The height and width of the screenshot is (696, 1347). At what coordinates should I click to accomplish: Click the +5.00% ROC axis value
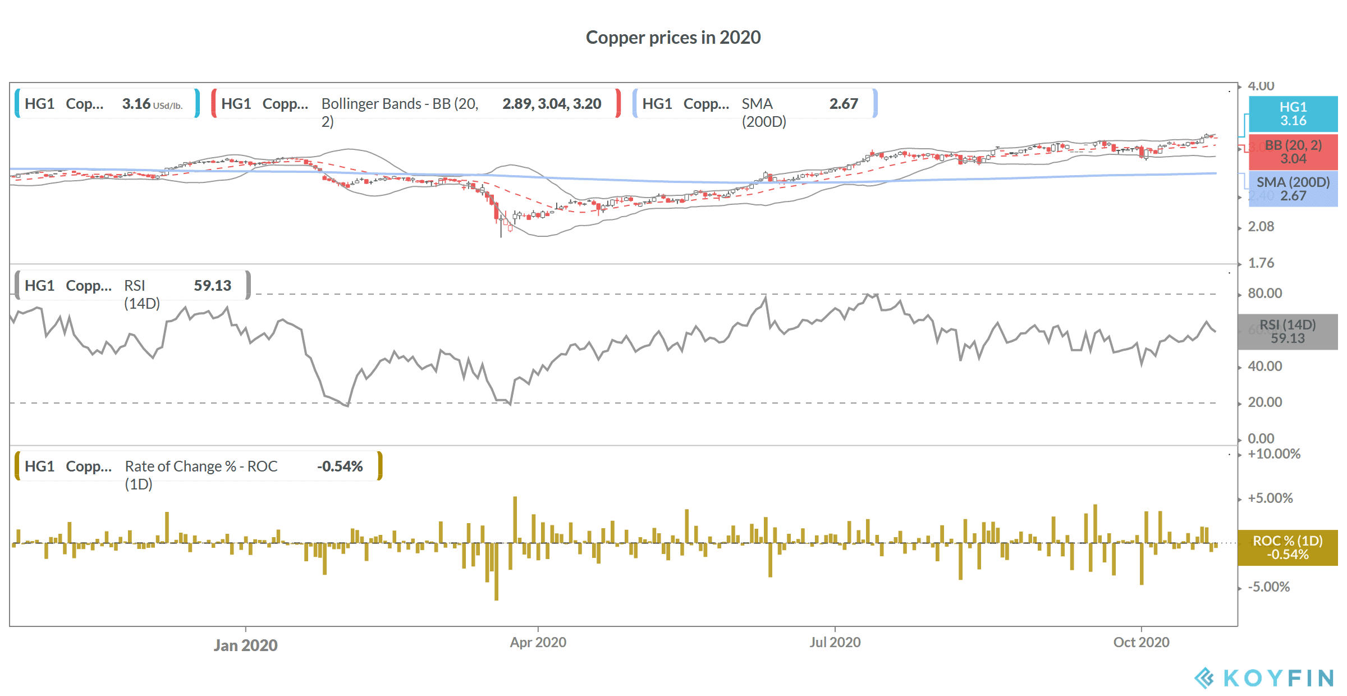[1270, 498]
